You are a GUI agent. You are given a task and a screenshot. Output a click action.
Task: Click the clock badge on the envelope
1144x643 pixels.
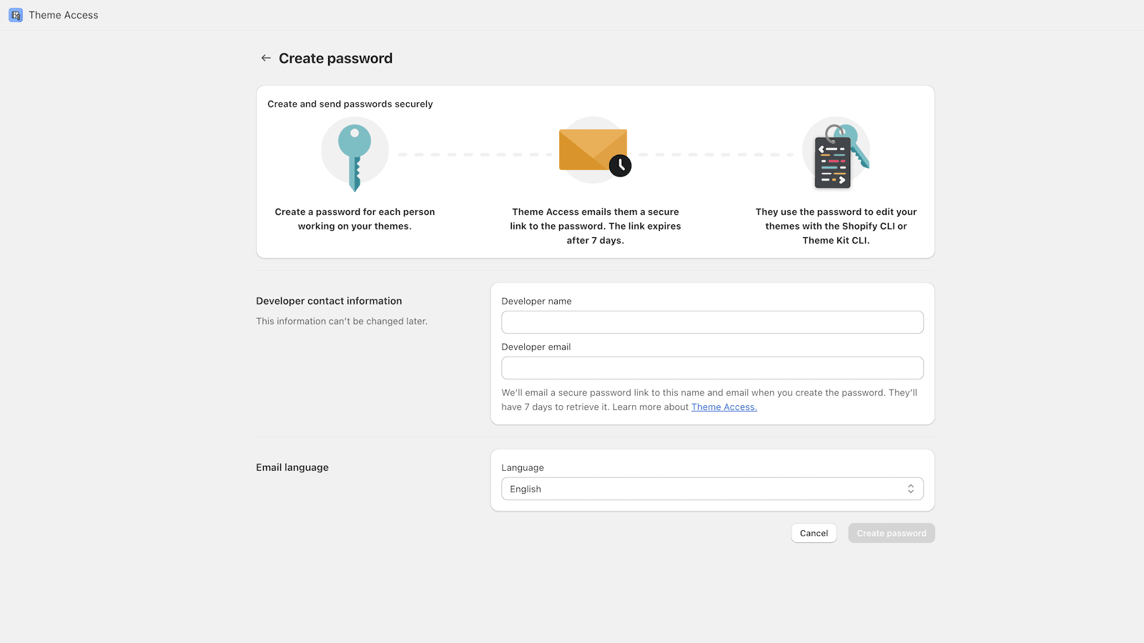[620, 166]
